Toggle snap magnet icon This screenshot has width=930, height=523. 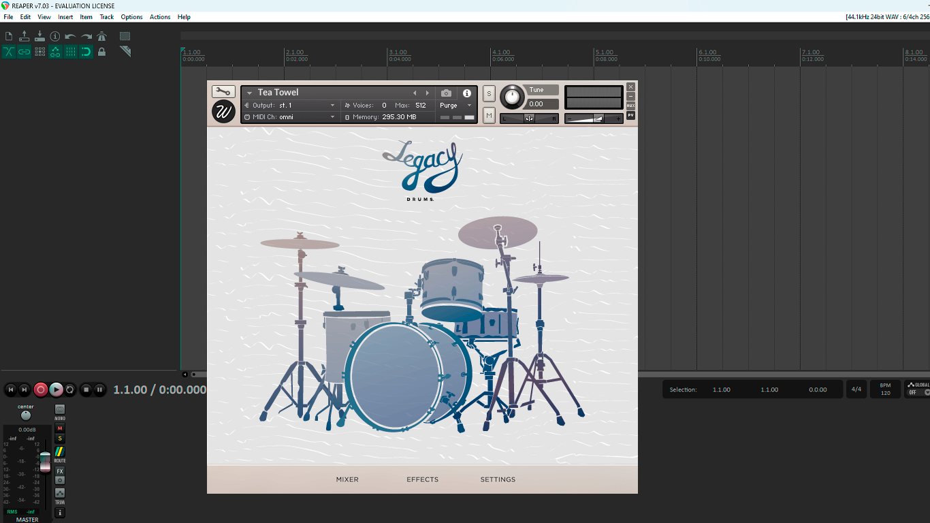[x=86, y=52]
